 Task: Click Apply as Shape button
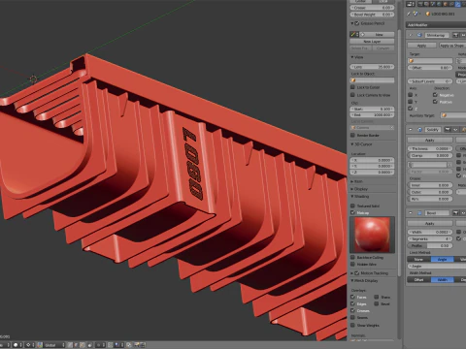point(452,46)
